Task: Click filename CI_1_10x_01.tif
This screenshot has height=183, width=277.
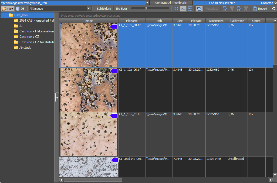Action: [130, 114]
